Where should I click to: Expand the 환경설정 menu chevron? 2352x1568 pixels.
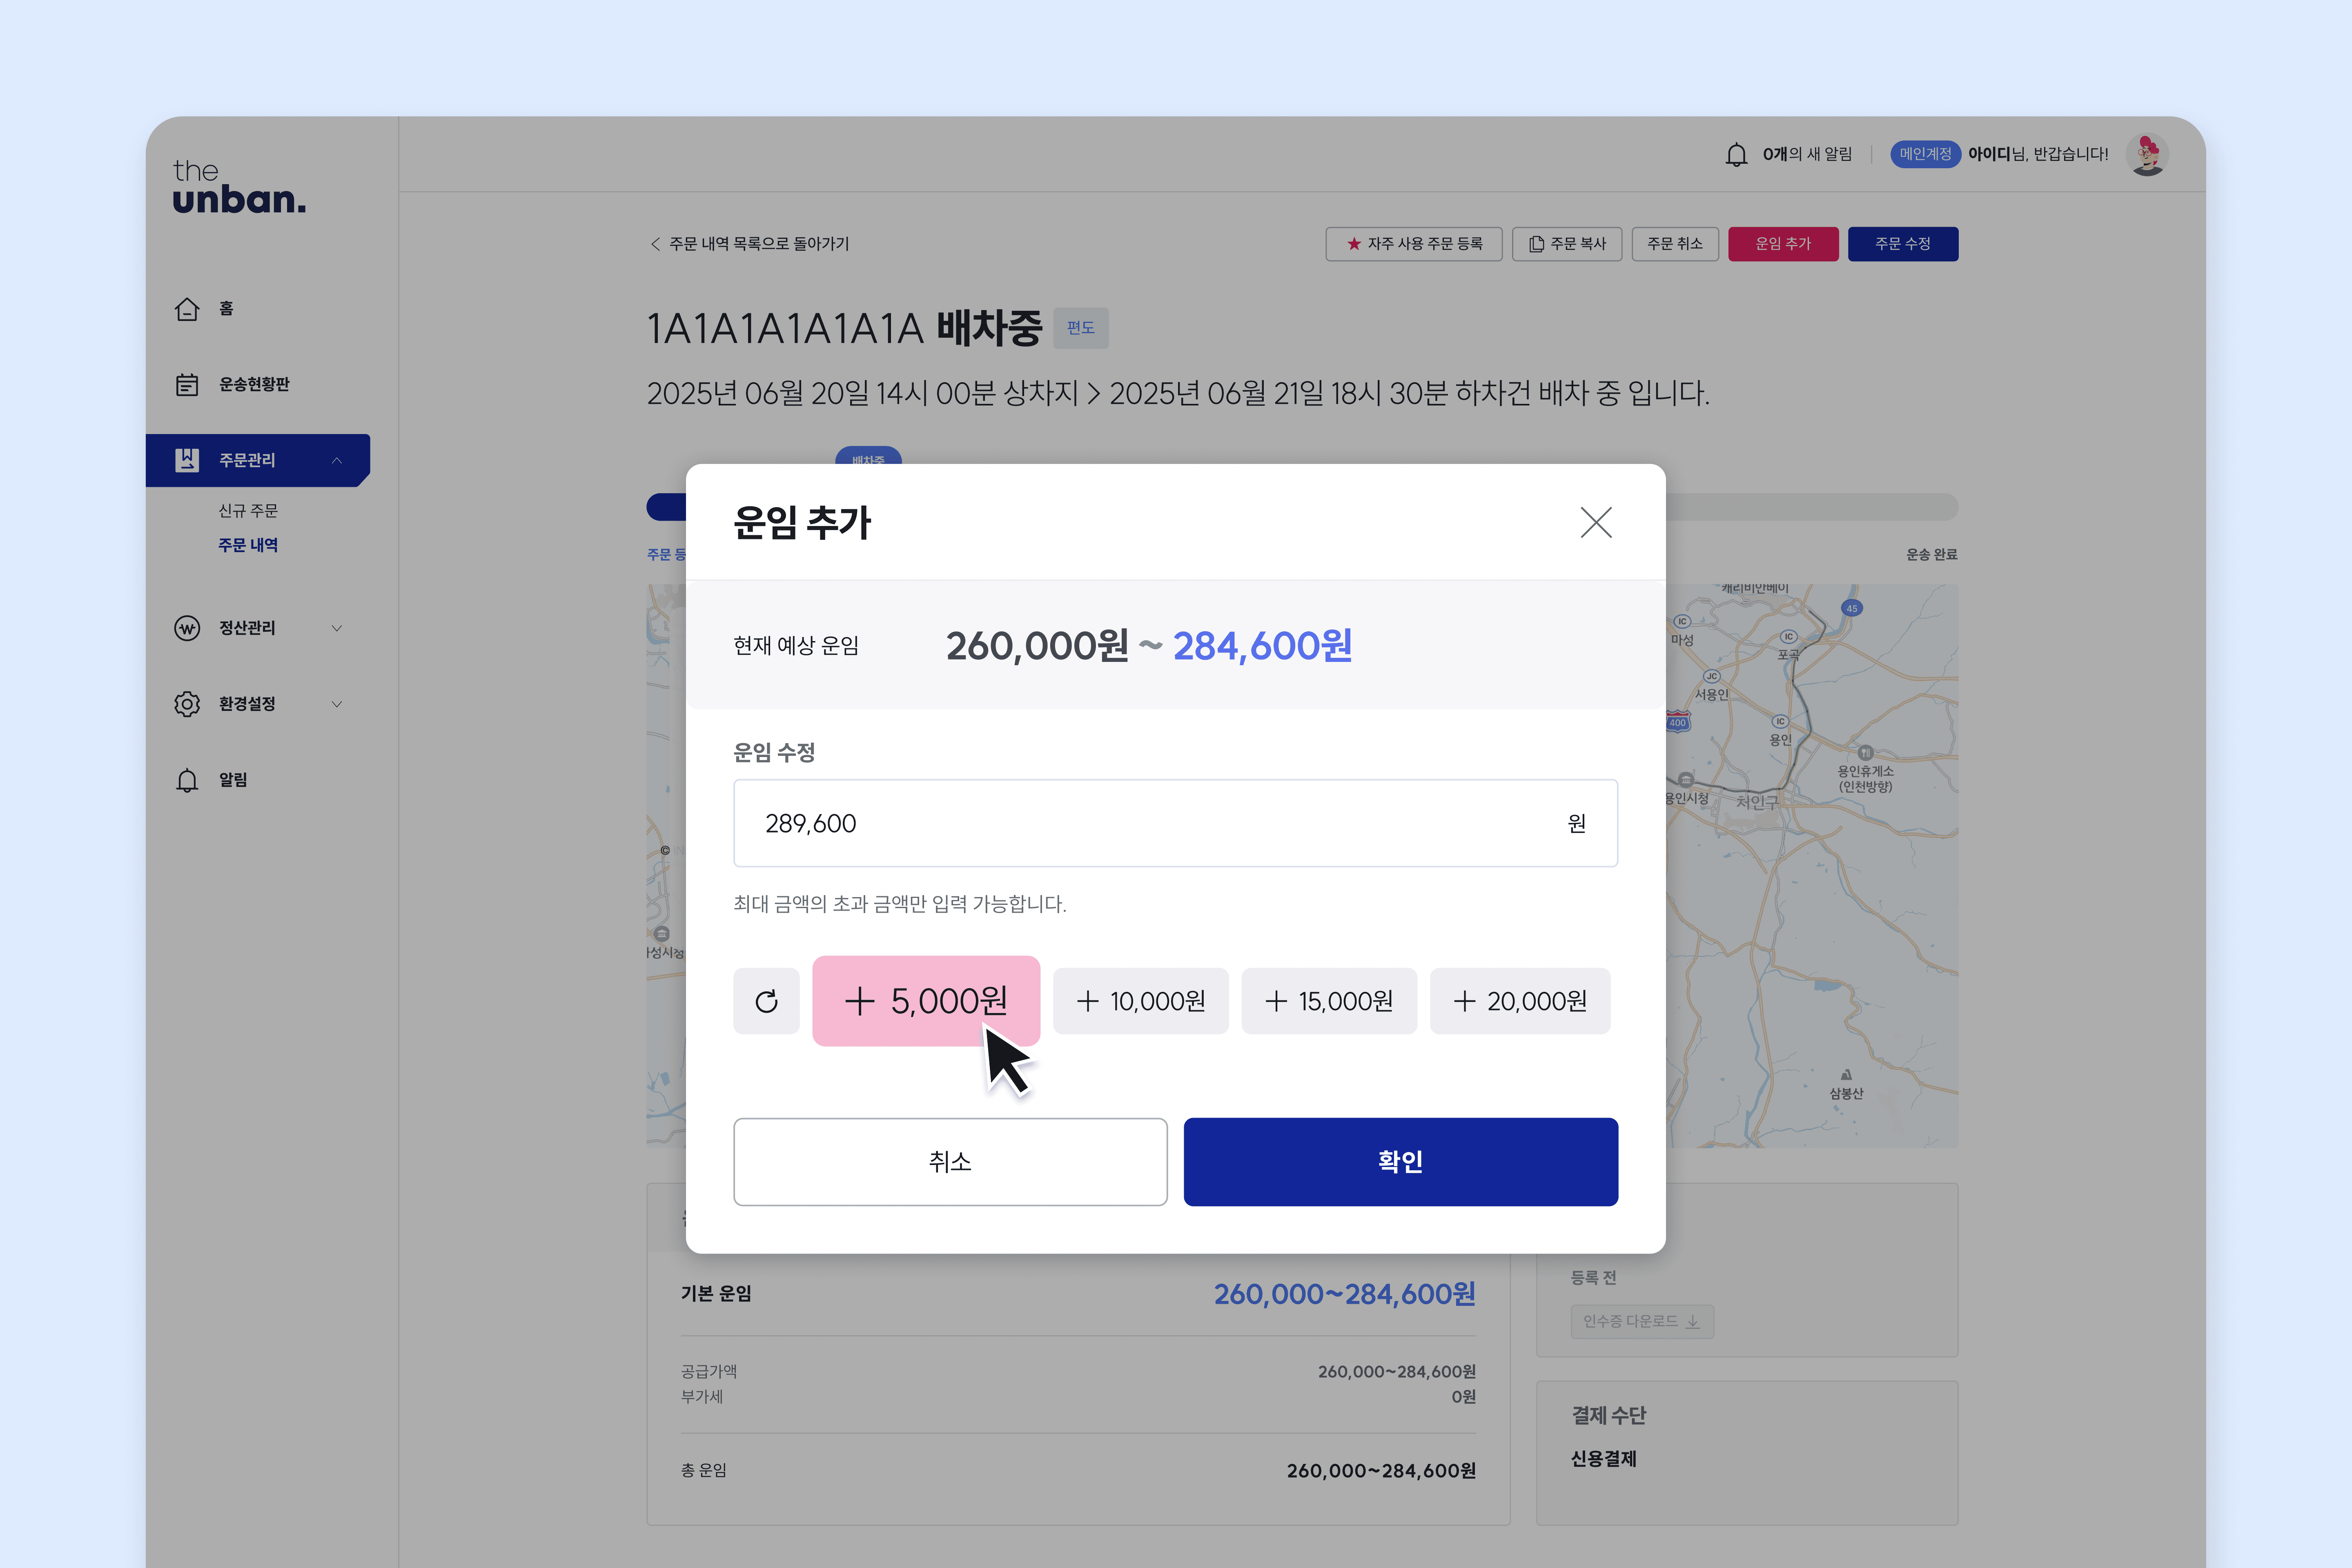point(337,704)
